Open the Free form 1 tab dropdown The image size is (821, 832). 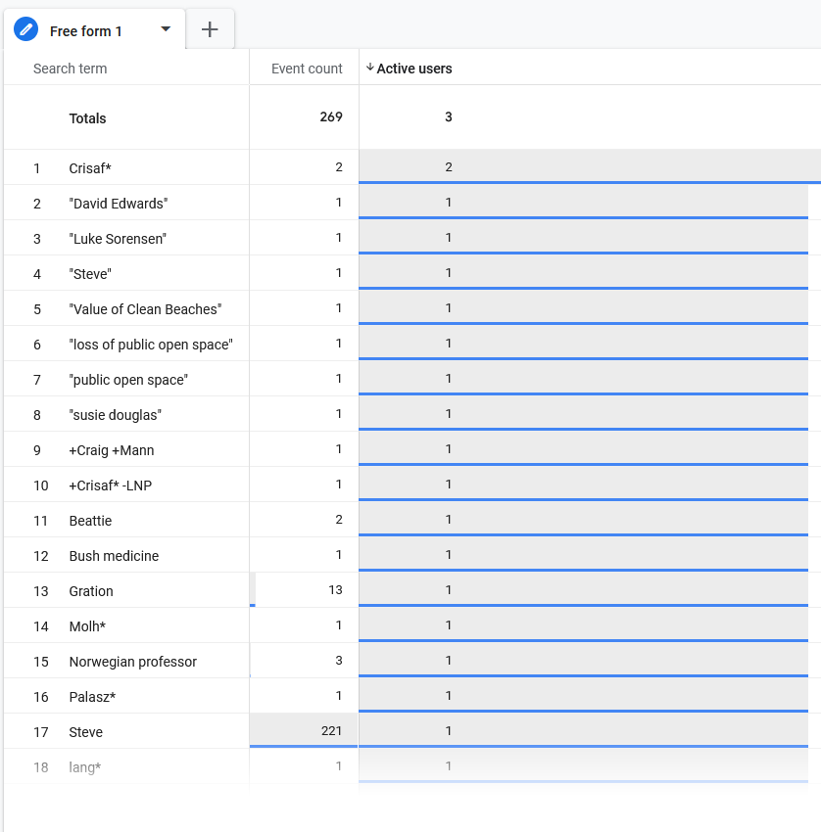(x=166, y=29)
